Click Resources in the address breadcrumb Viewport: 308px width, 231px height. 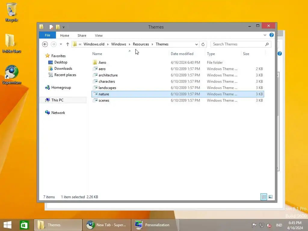141,44
